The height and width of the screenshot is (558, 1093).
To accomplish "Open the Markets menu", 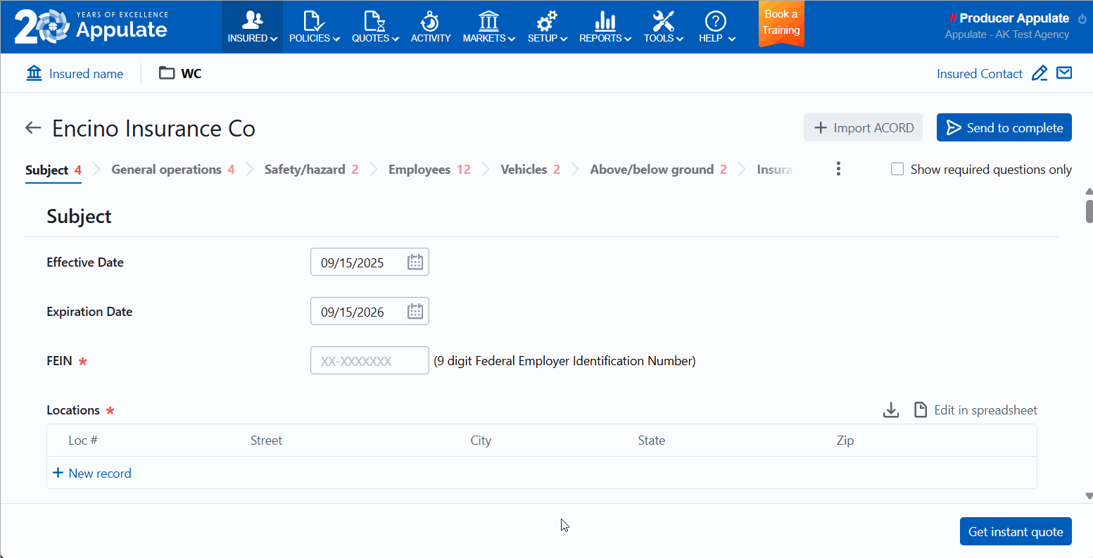I will [x=489, y=27].
